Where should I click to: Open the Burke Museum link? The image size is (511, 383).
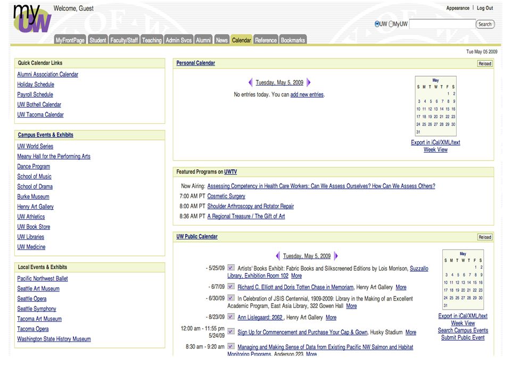pyautogui.click(x=33, y=197)
